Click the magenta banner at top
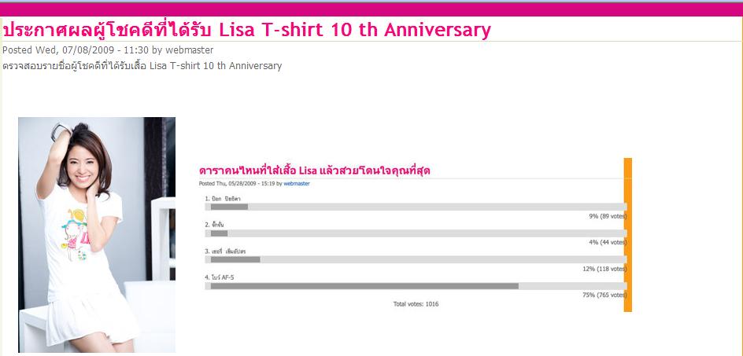This screenshot has height=356, width=743. [371, 9]
